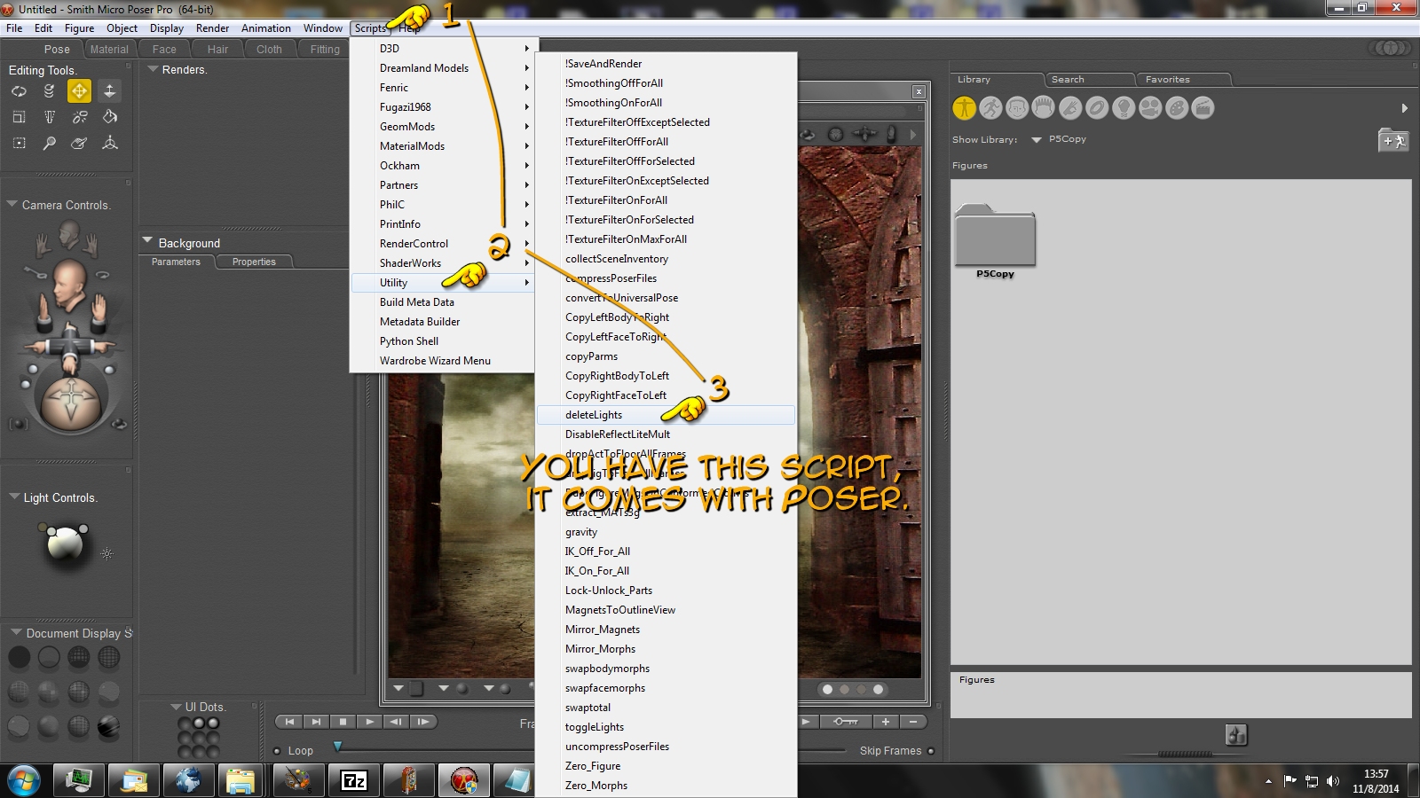Select the Twist editing tool
This screenshot has height=798, width=1420.
49,91
